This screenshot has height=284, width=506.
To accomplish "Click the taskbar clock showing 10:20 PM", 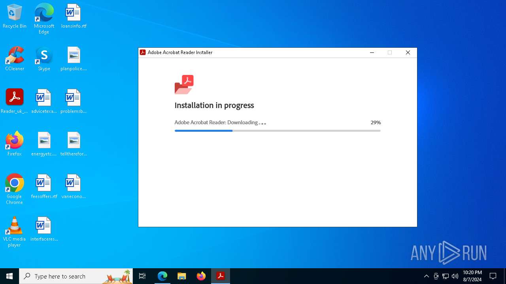I will point(472,276).
